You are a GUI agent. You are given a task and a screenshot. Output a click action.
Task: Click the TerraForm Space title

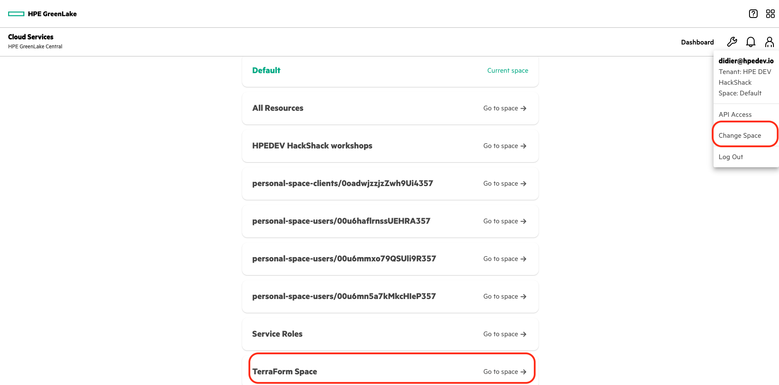pos(284,372)
